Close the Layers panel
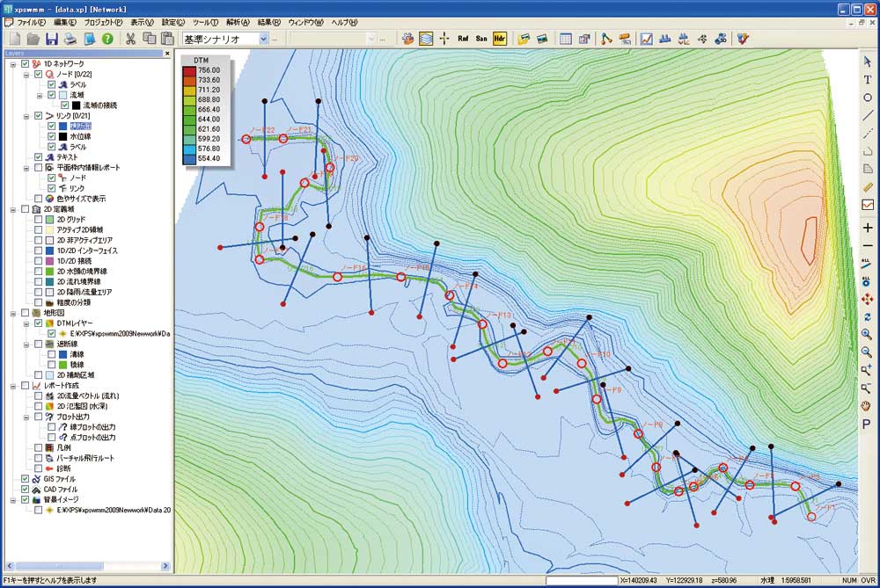The width and height of the screenshot is (880, 588). (167, 54)
